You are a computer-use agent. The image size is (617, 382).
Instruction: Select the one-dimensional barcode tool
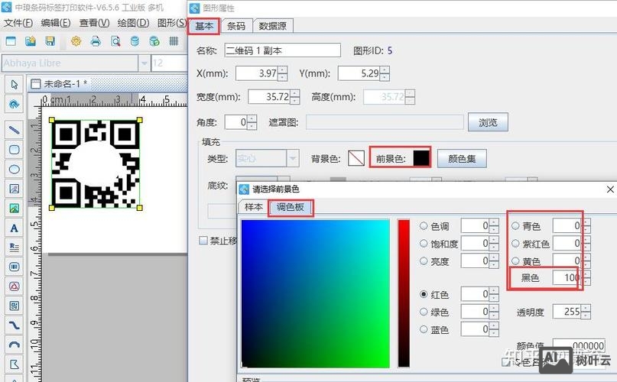coord(15,267)
